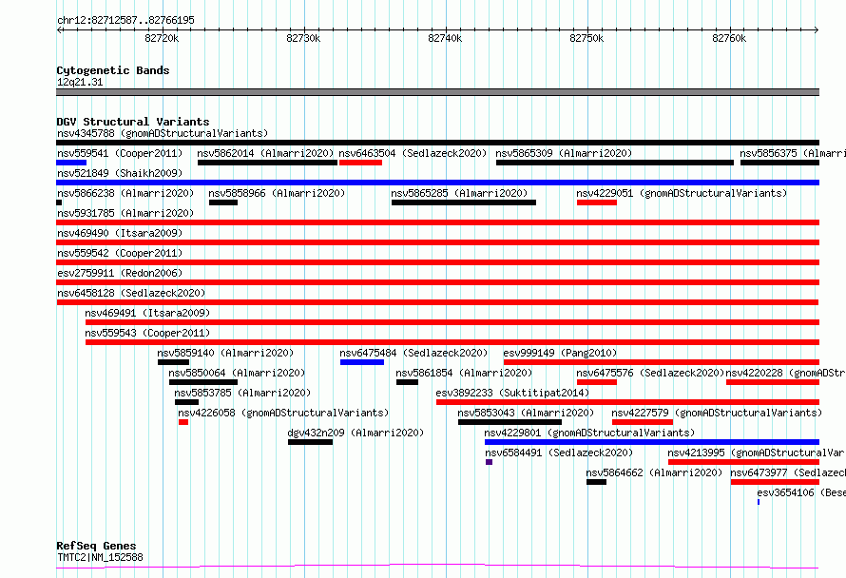The image size is (846, 578).
Task: Click the small red nsv4226058 bar
Action: point(183,422)
